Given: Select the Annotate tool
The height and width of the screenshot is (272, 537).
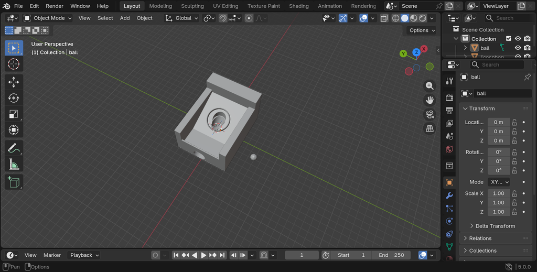Looking at the screenshot, I should click(x=14, y=148).
